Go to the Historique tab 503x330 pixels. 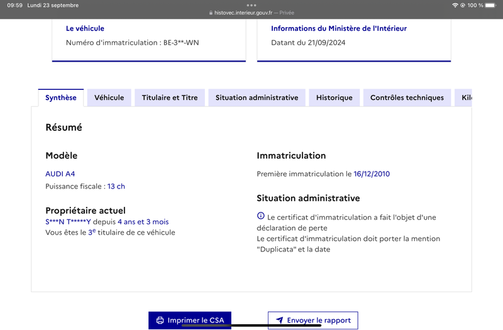(334, 97)
